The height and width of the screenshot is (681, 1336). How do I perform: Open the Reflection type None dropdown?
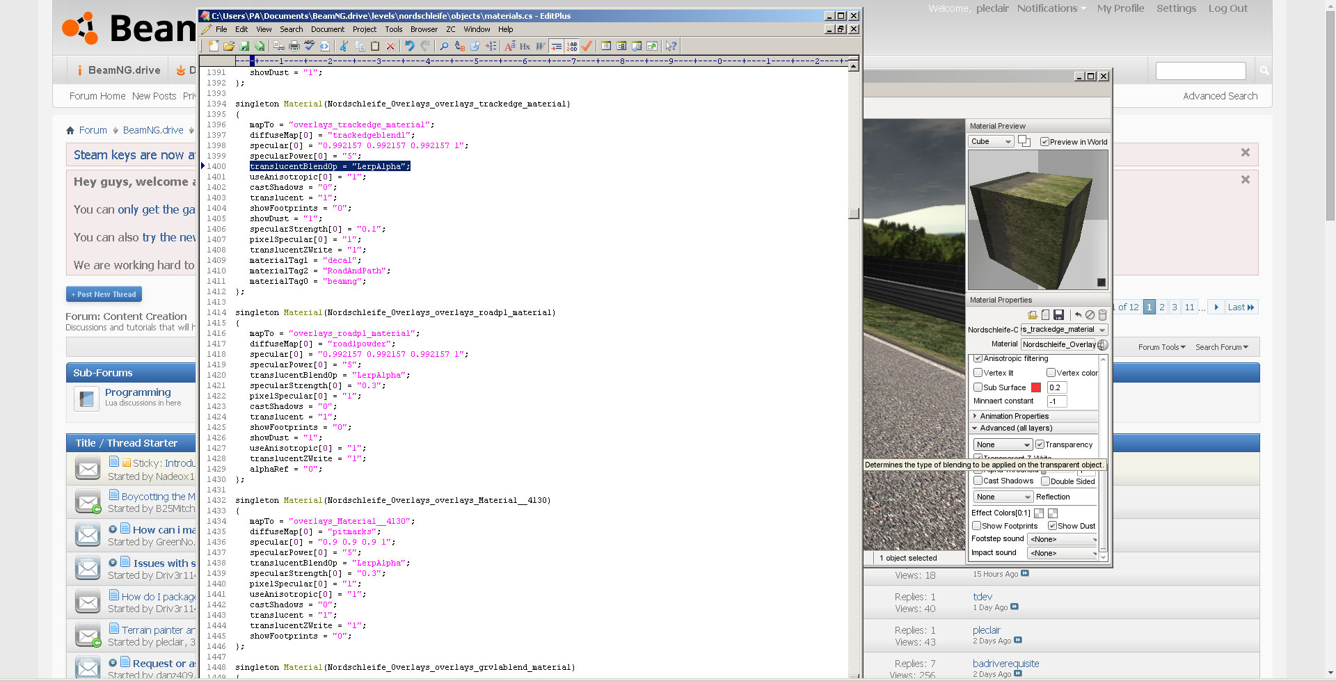(1003, 497)
